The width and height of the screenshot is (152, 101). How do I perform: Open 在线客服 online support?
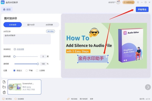(x=19, y=99)
